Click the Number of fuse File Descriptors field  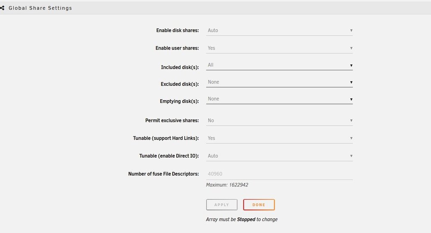click(x=279, y=174)
